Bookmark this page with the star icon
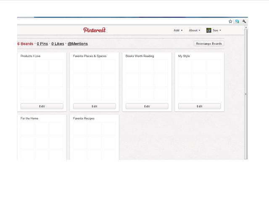 coord(230,21)
